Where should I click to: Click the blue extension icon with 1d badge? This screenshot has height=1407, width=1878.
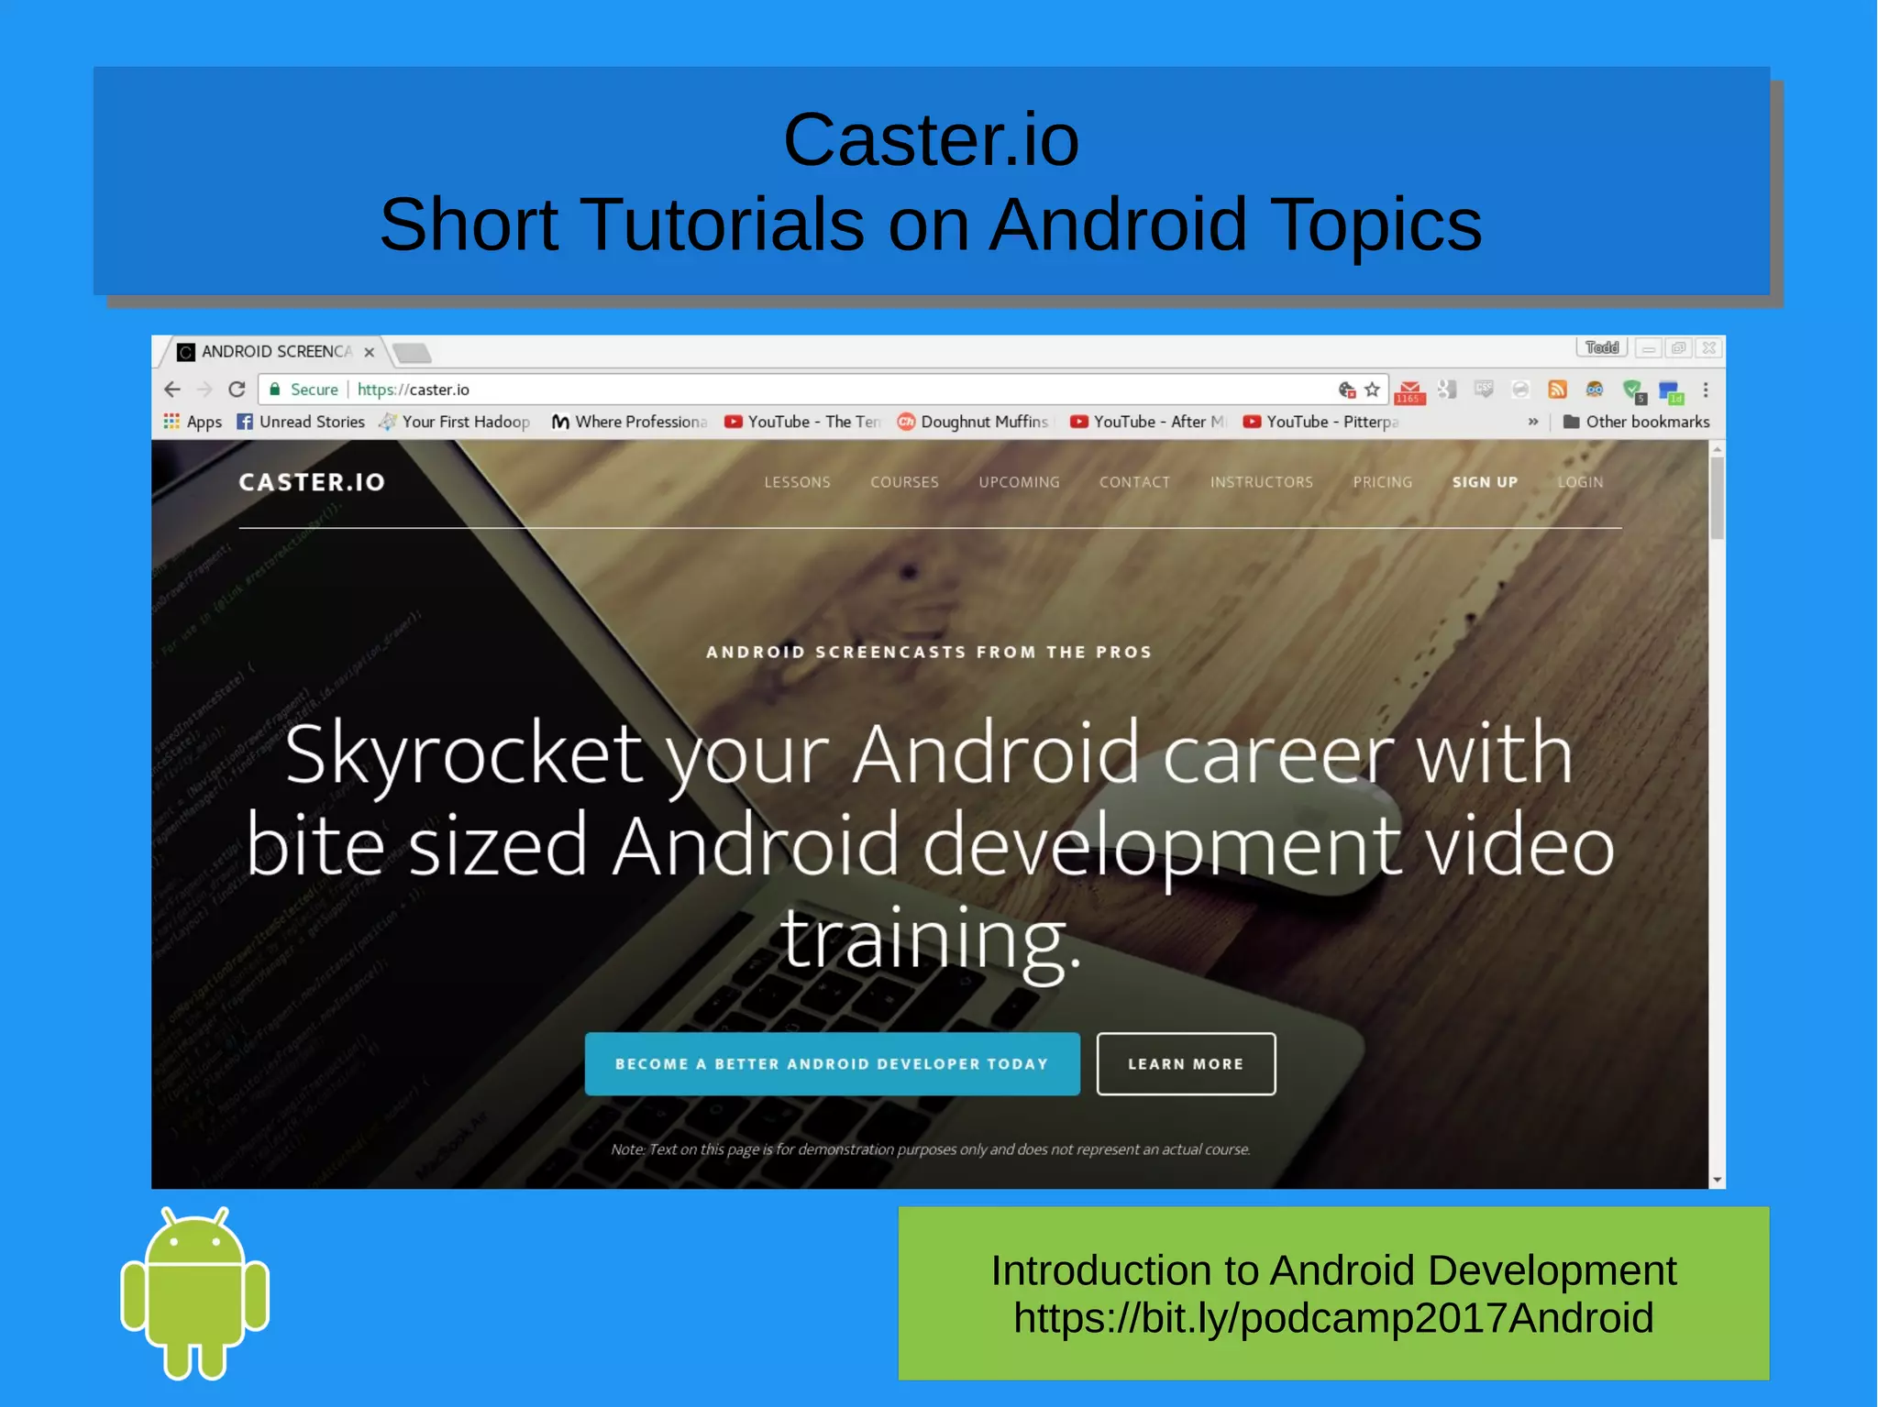[1671, 391]
